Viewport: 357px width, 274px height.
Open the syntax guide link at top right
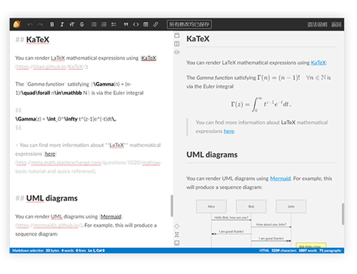click(x=317, y=24)
